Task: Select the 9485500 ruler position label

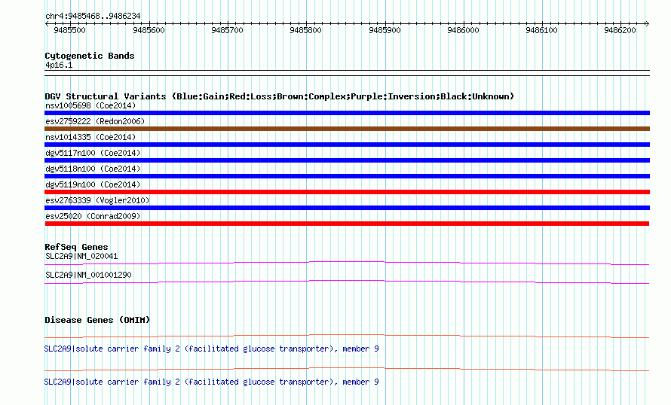Action: [70, 30]
